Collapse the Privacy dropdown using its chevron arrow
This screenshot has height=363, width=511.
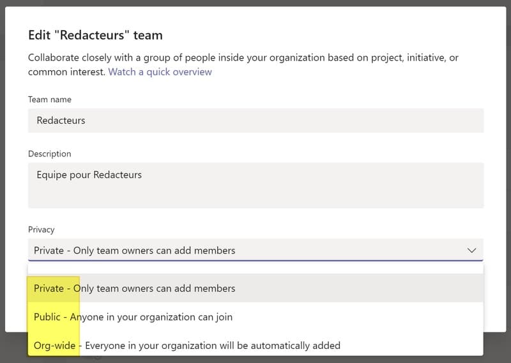tap(471, 250)
